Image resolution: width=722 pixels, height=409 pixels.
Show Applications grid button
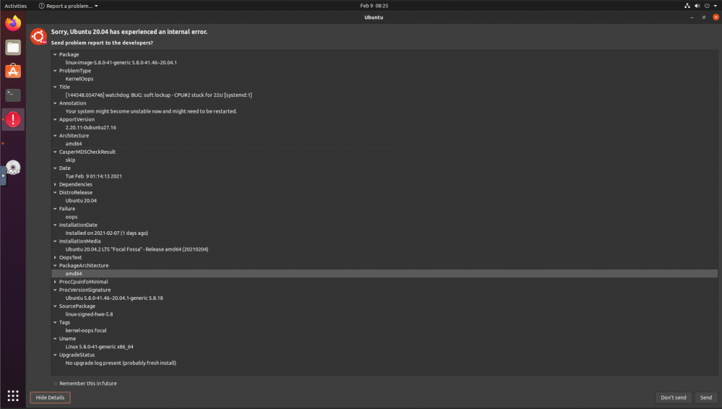(x=13, y=395)
